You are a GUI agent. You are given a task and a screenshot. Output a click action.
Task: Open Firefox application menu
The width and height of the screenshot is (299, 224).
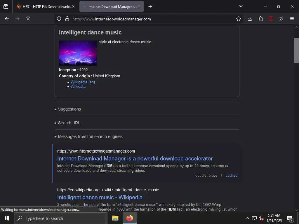[292, 19]
